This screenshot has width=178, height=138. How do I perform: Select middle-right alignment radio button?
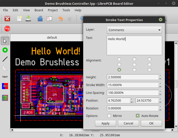[150, 64]
